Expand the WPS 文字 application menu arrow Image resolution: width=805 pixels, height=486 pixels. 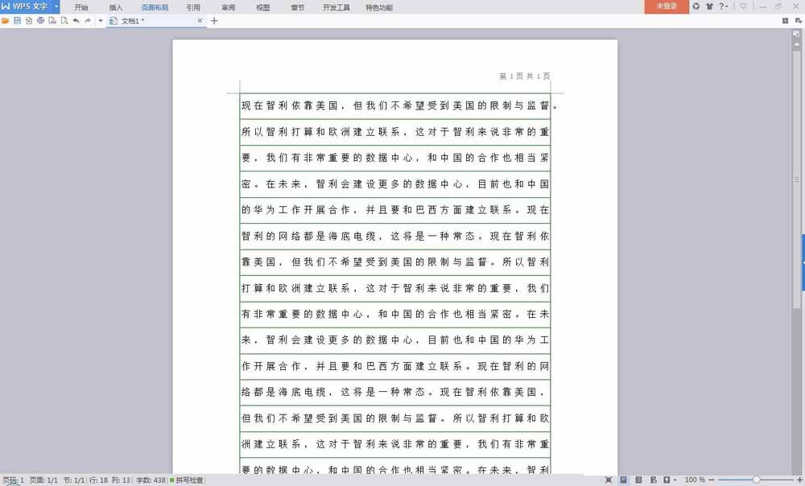point(56,6)
